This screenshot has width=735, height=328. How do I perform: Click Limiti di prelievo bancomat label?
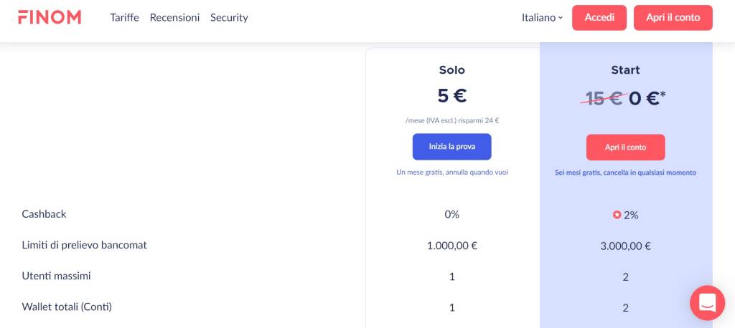[85, 245]
